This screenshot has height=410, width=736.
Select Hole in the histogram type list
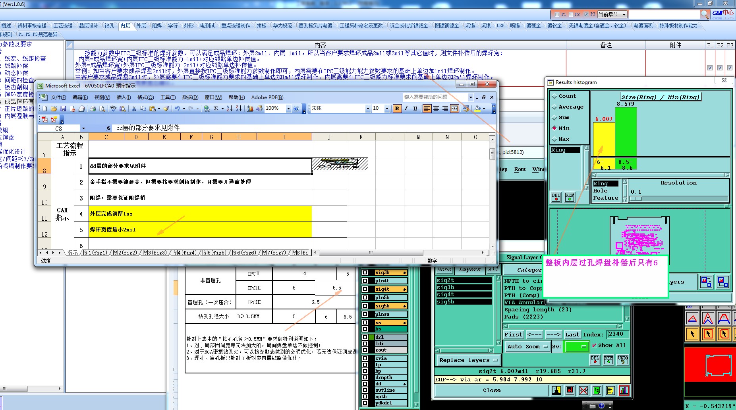[x=600, y=190]
